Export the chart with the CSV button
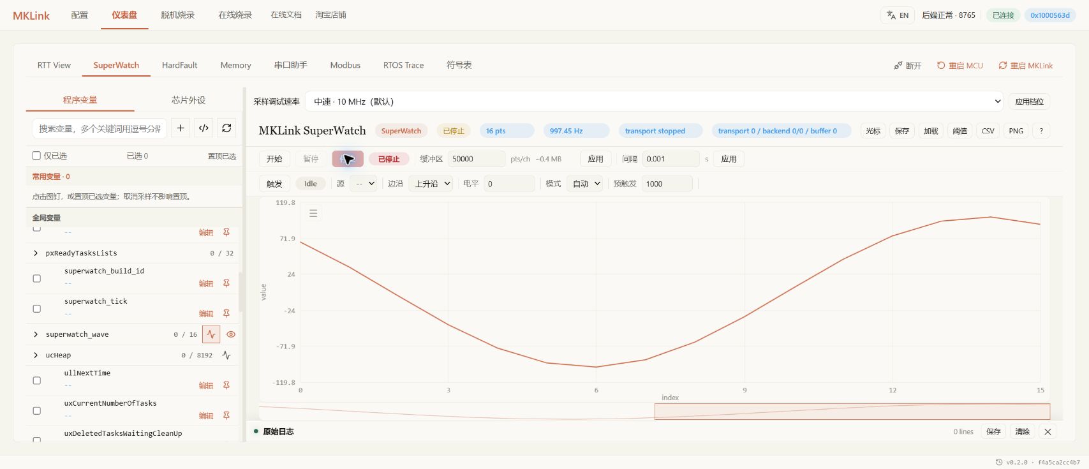The width and height of the screenshot is (1089, 469). tap(988, 131)
